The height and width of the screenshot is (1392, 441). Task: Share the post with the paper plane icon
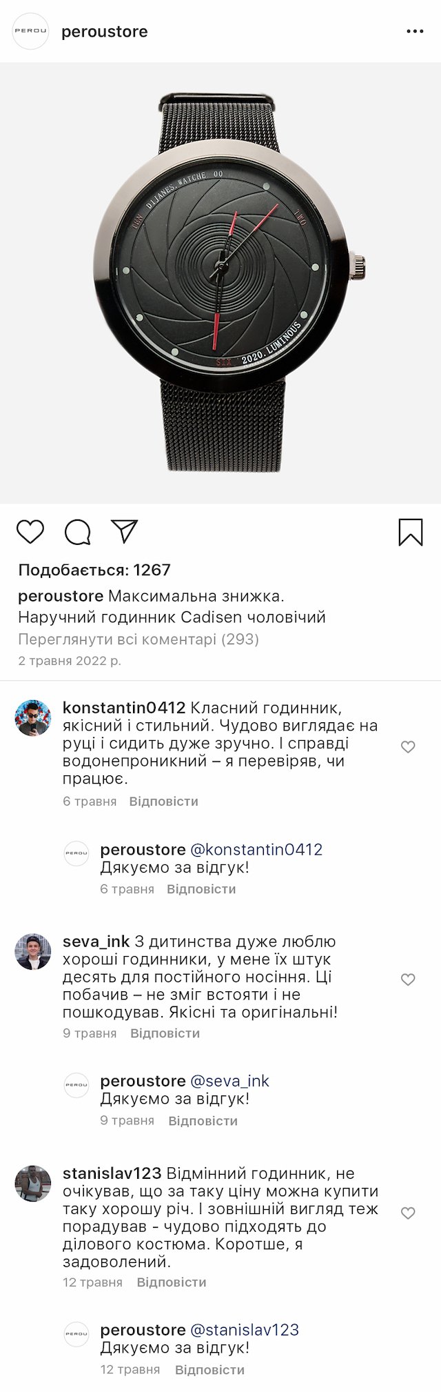[x=125, y=531]
